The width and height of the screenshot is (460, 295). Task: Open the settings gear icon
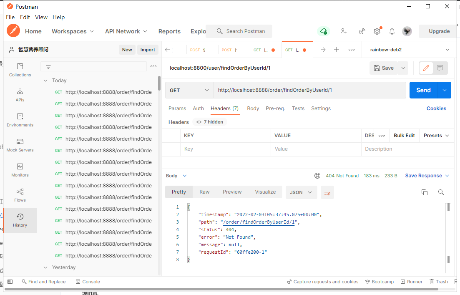pos(377,31)
